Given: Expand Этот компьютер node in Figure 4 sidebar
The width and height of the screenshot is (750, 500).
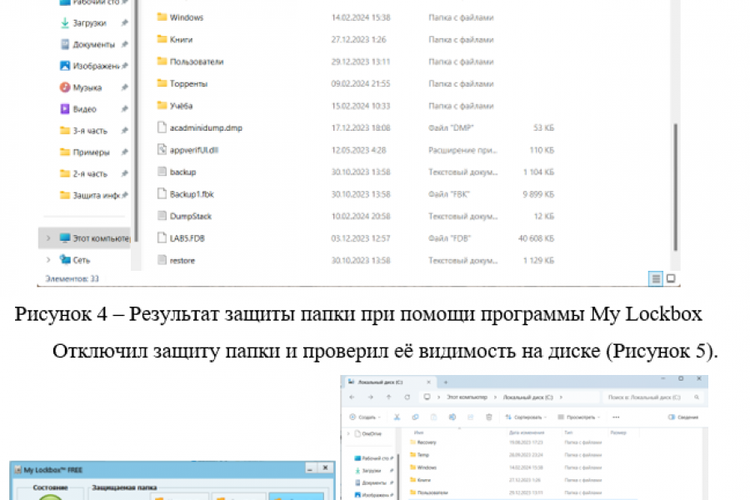Looking at the screenshot, I should pos(48,237).
